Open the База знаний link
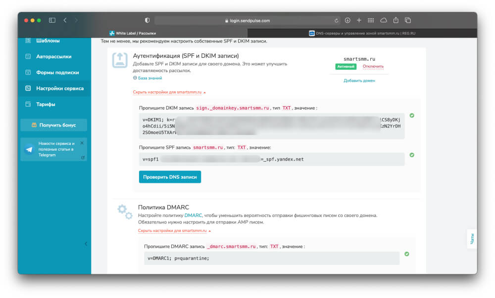 [150, 78]
